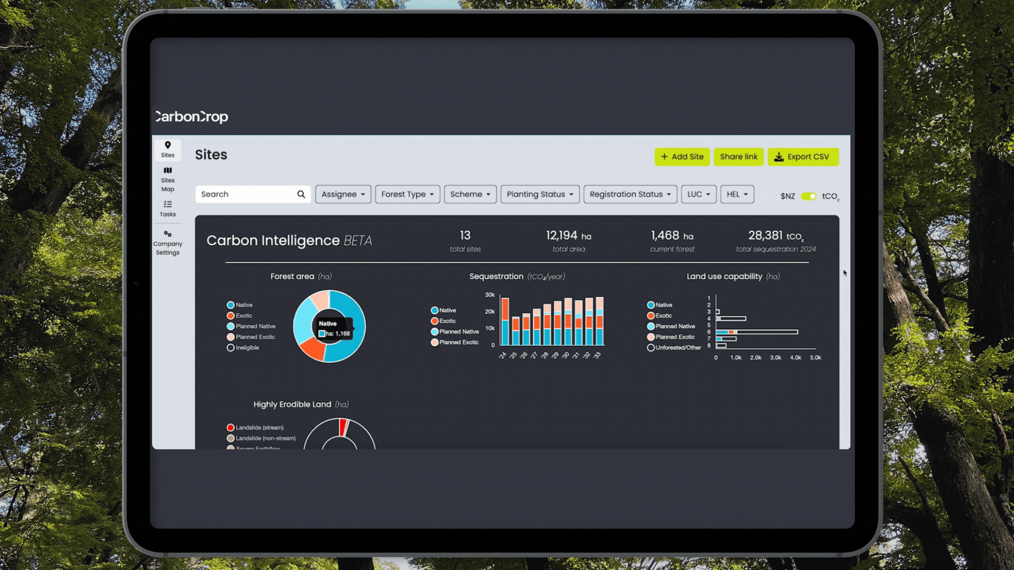Toggle Exotic in the Forest area legend
This screenshot has height=570, width=1014.
coord(240,316)
